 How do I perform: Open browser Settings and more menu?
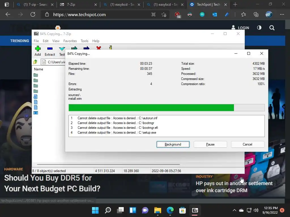click(x=282, y=14)
